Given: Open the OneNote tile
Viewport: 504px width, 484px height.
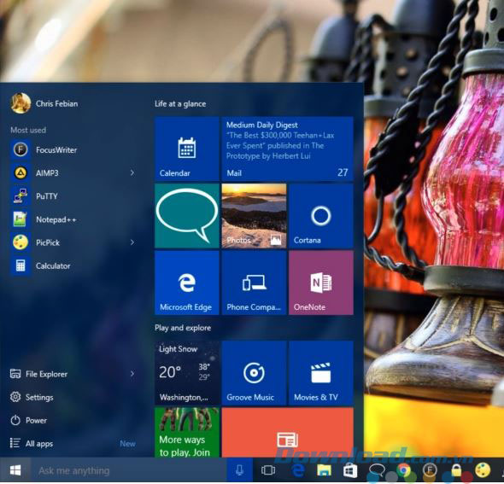Looking at the screenshot, I should coord(321,283).
